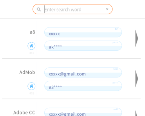The width and height of the screenshot is (145, 116).
Task: Open the AdMob entry title
Action: (x=27, y=72)
